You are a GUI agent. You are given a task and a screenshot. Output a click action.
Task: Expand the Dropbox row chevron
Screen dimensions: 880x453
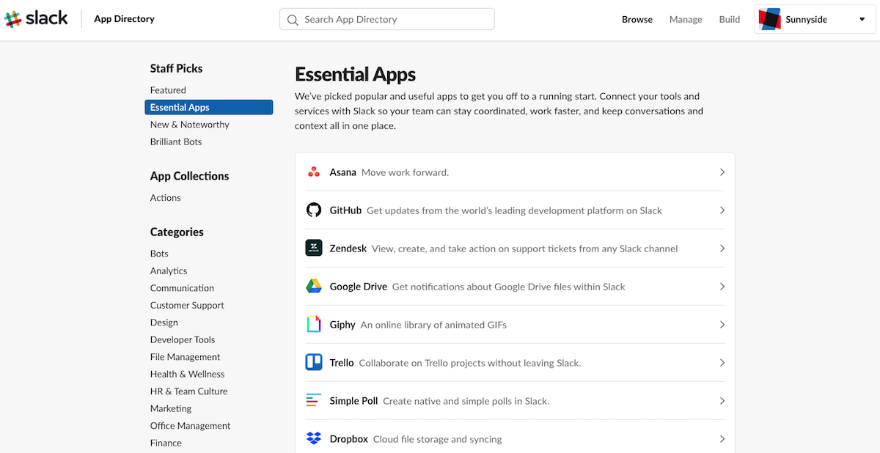722,439
